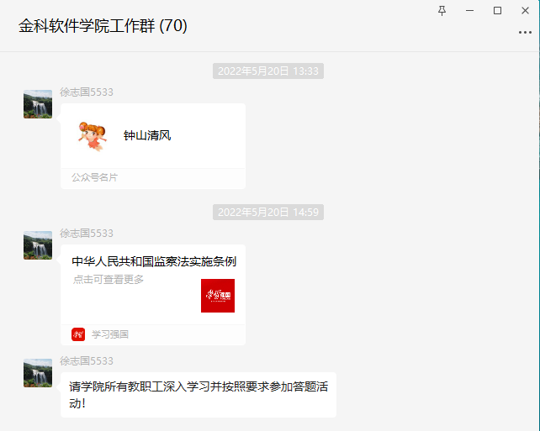
Task: Click the bottom waterfall avatar of 徐志国5533
Action: coord(38,373)
